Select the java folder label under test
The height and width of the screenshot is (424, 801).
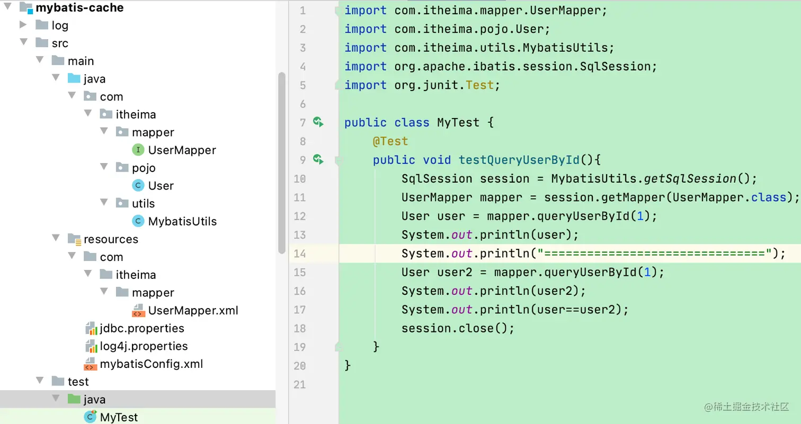(x=95, y=400)
